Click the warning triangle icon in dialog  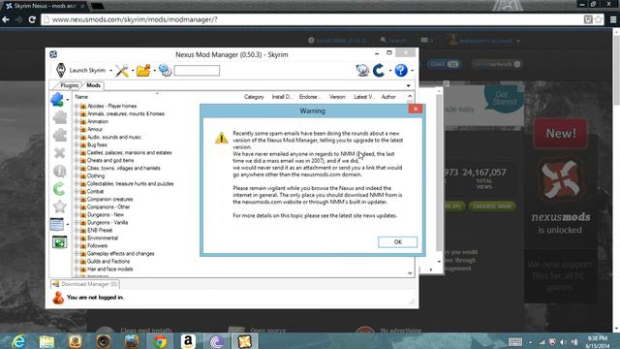(x=222, y=138)
